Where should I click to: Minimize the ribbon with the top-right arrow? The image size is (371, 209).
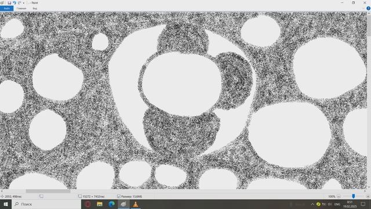click(363, 8)
